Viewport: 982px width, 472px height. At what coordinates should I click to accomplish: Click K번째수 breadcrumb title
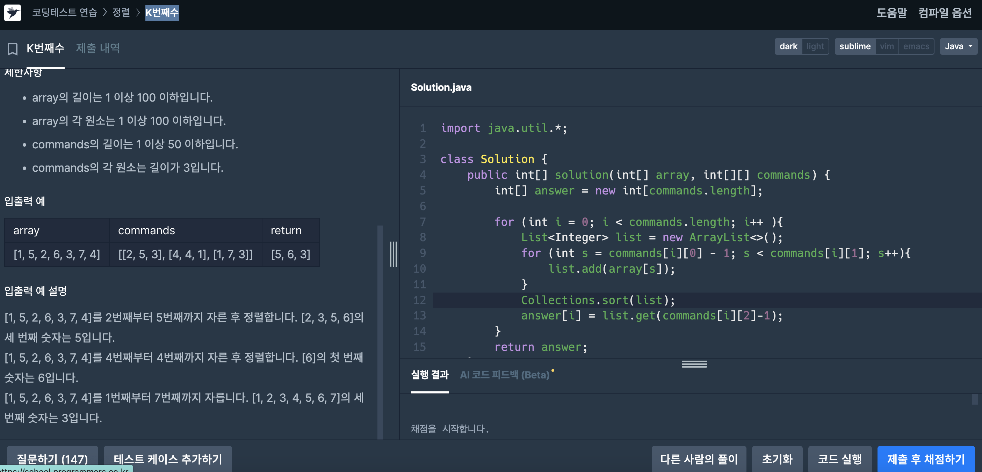point(162,13)
